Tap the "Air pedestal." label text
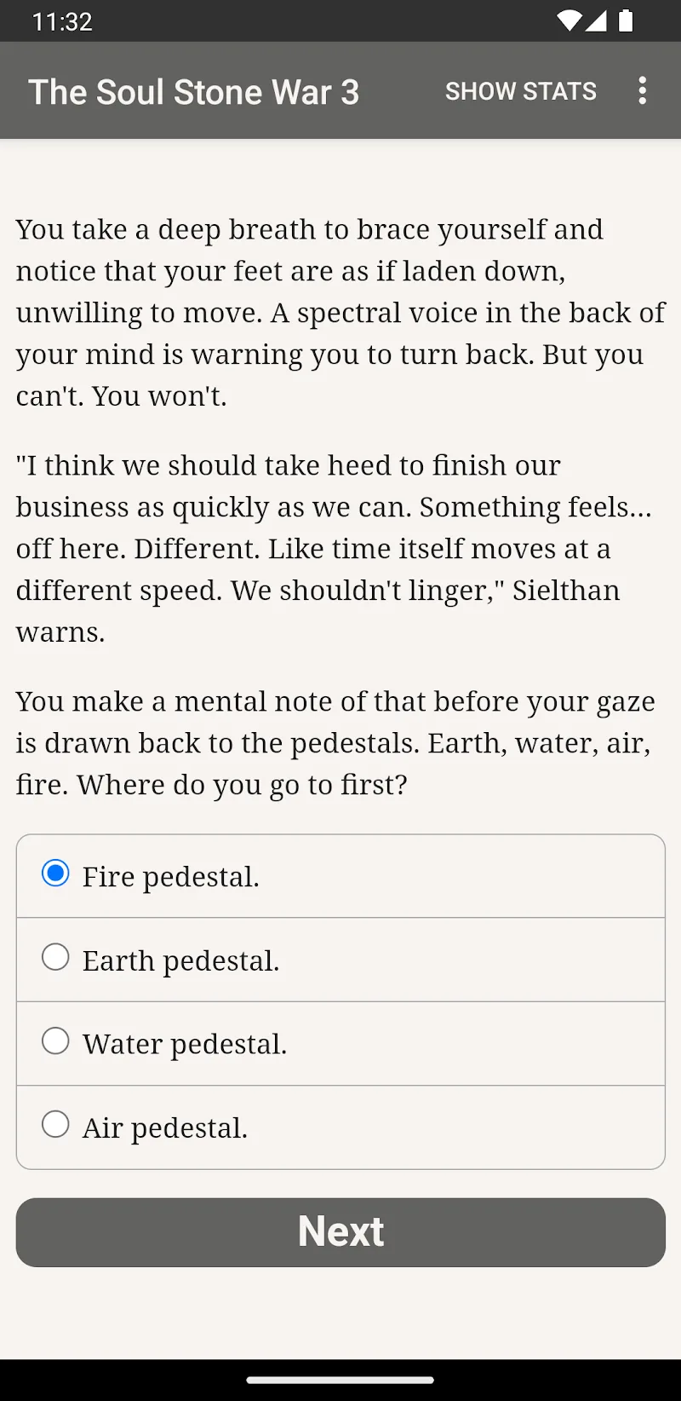Viewport: 681px width, 1401px height. [x=165, y=1127]
